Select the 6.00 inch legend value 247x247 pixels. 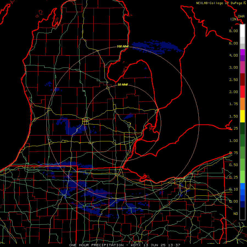pos(234,43)
